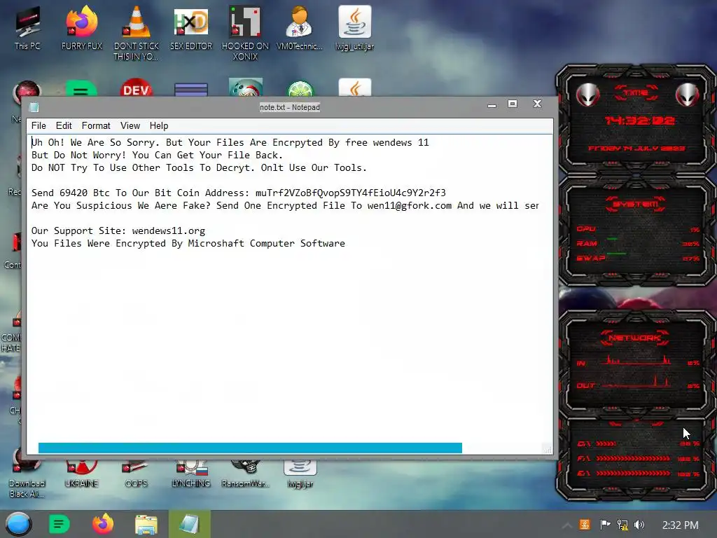Click the blue horizontal scrollbar thumb
Image resolution: width=717 pixels, height=538 pixels.
pos(250,448)
